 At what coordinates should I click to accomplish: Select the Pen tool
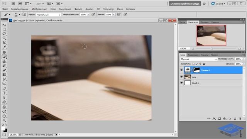(4, 89)
